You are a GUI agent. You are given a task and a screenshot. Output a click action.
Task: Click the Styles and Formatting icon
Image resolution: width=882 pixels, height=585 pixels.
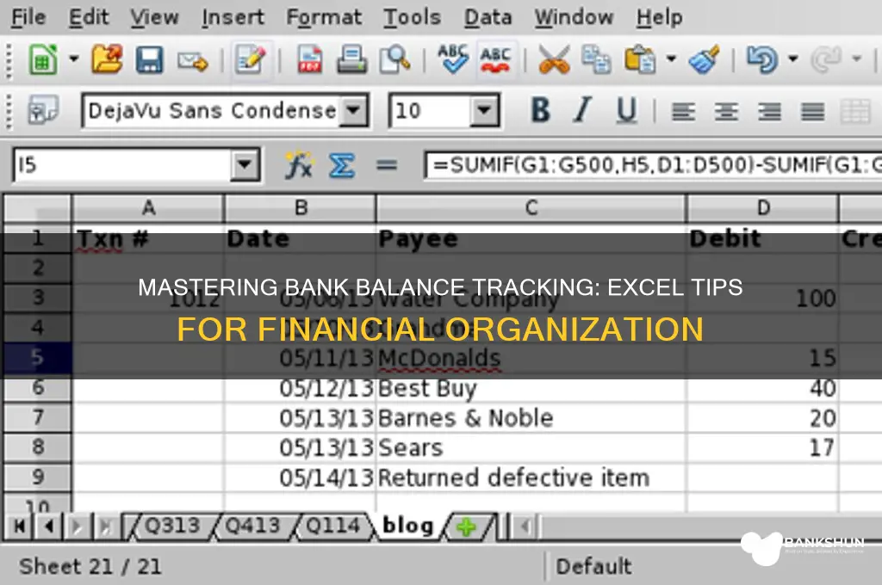[43, 110]
